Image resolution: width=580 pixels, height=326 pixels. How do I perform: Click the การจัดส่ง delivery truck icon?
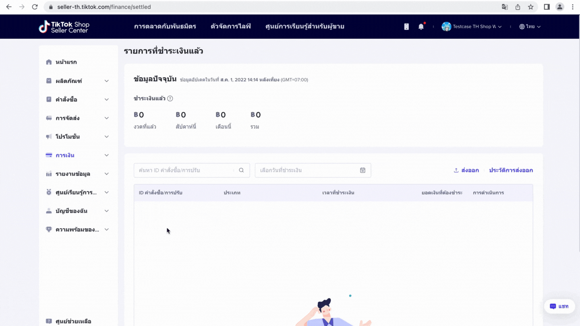[x=49, y=118]
